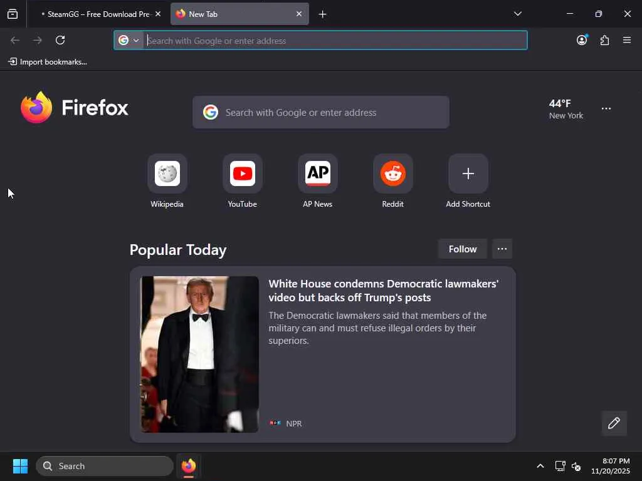This screenshot has width=642, height=481.
Task: Open the Firefox View tab overview icon
Action: pyautogui.click(x=13, y=14)
